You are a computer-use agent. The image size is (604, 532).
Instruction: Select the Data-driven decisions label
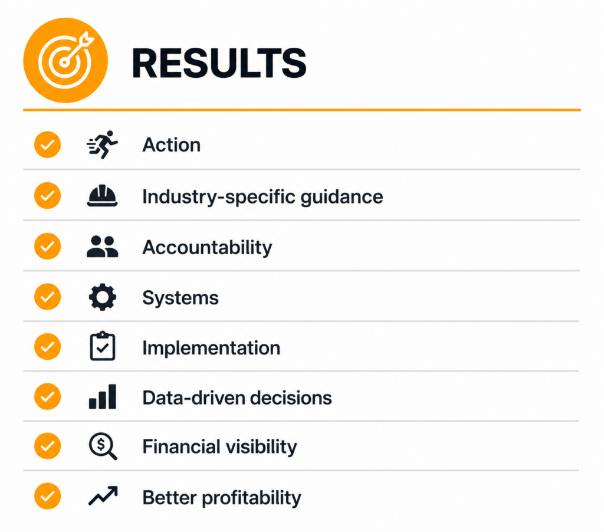tap(237, 398)
